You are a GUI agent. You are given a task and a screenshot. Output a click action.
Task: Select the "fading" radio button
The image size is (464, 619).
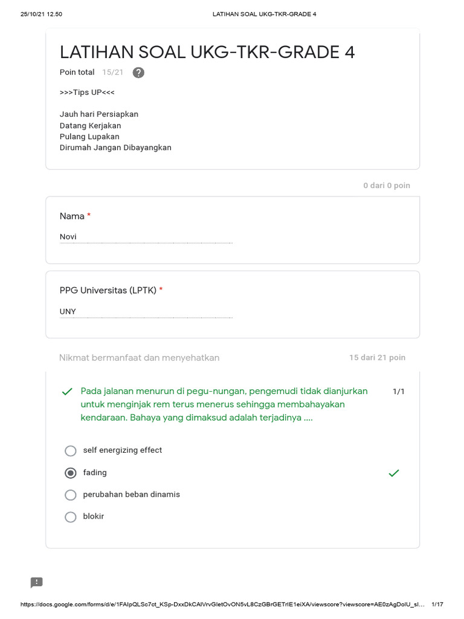71,473
